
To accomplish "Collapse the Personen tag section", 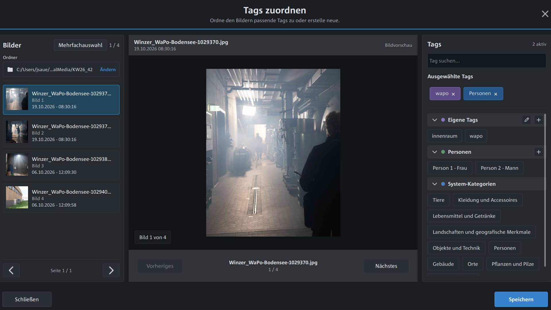I will point(434,152).
